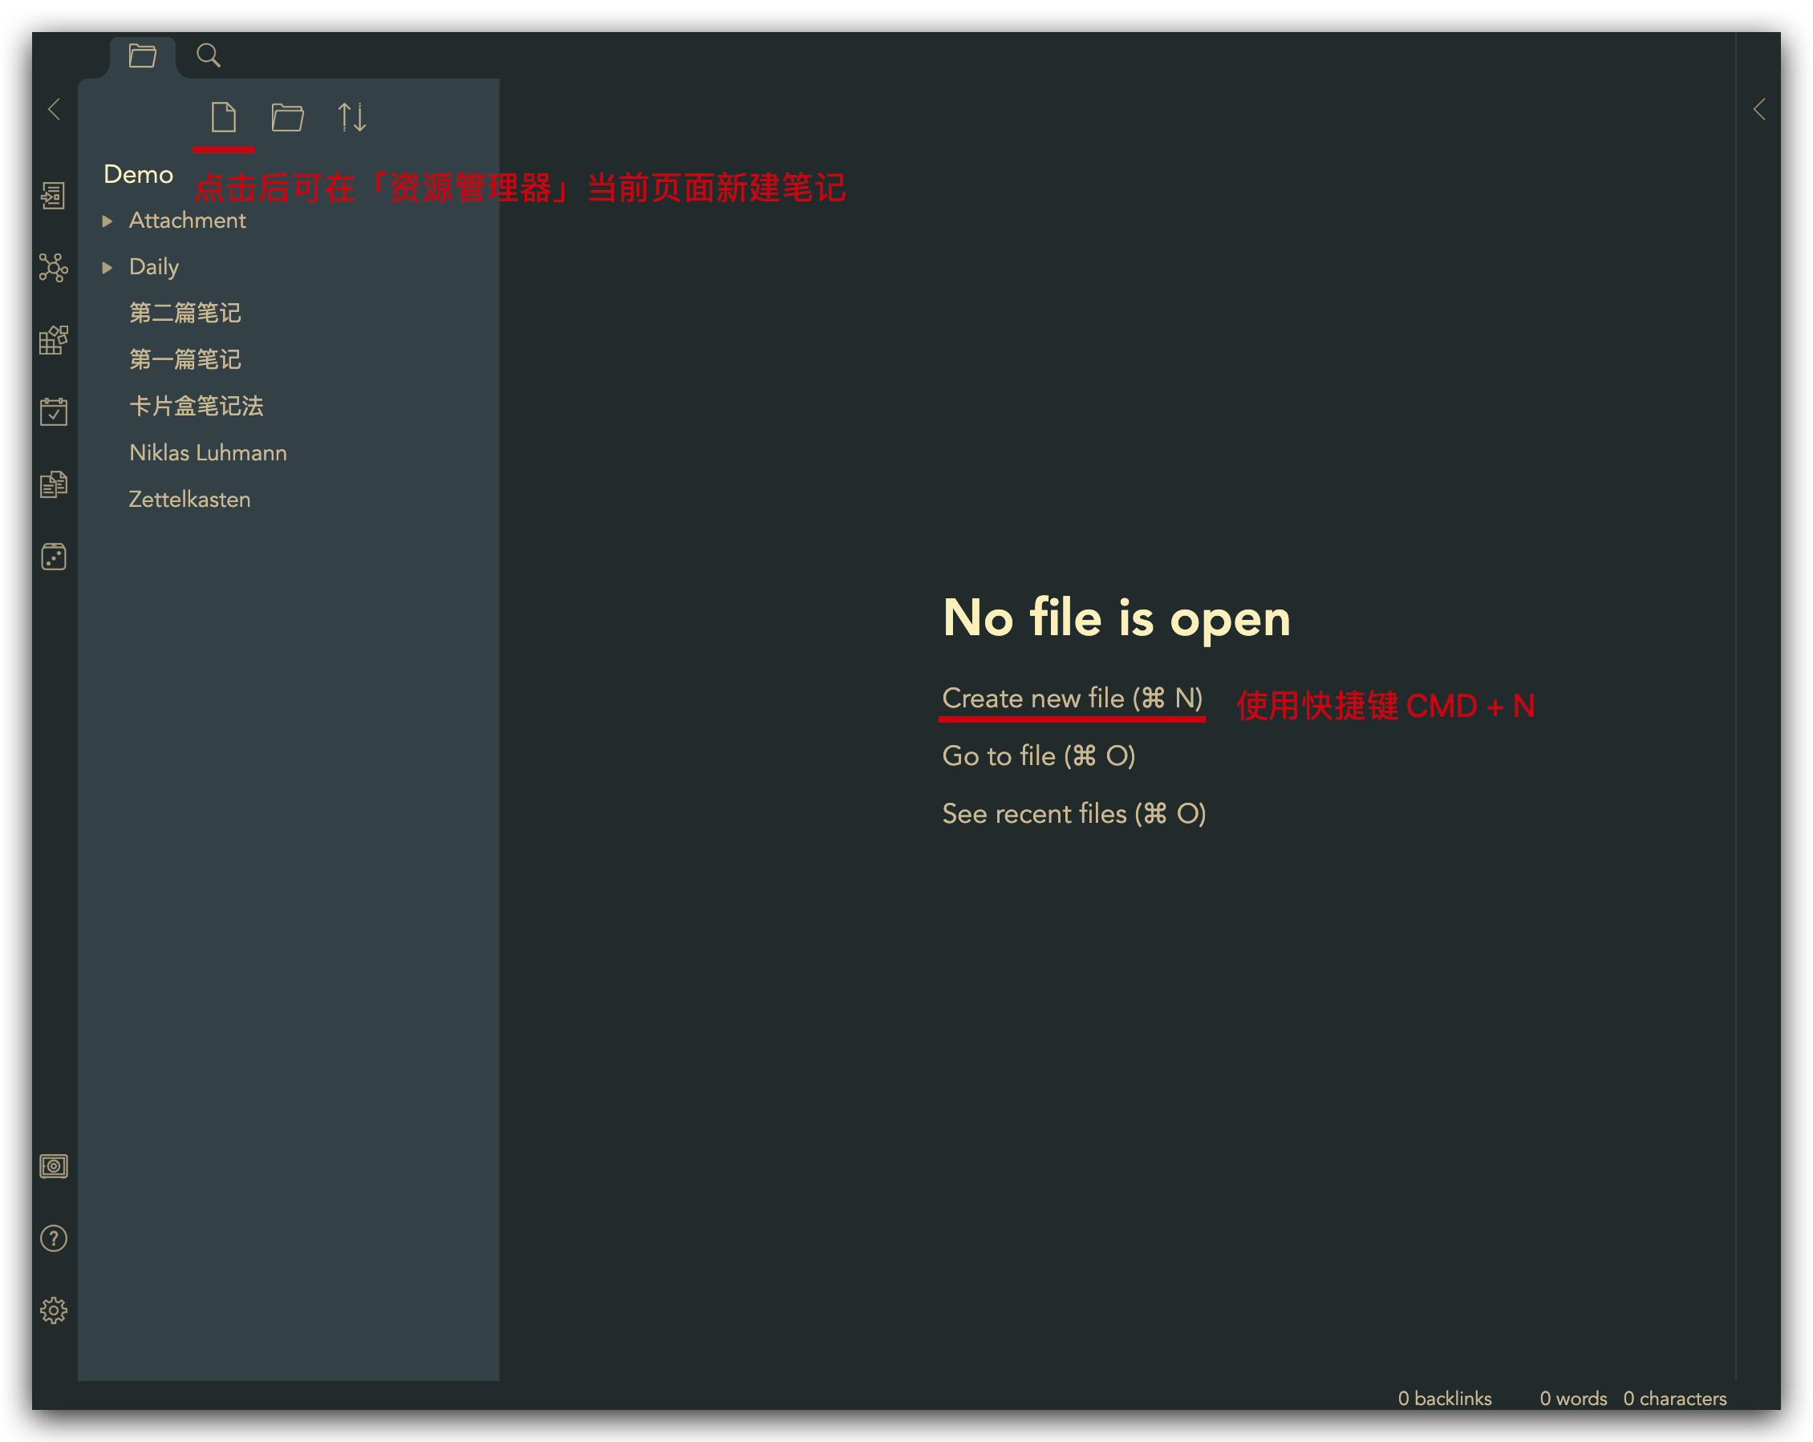Image resolution: width=1813 pixels, height=1442 pixels.
Task: Click the New folder icon
Action: pyautogui.click(x=287, y=117)
